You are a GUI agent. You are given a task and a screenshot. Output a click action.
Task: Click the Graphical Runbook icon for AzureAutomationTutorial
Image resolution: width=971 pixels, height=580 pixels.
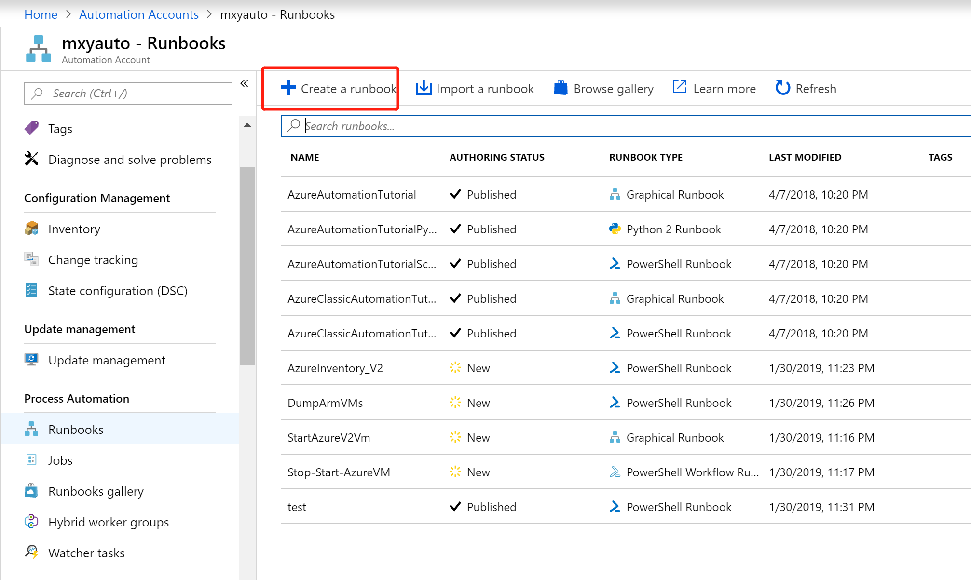[615, 194]
